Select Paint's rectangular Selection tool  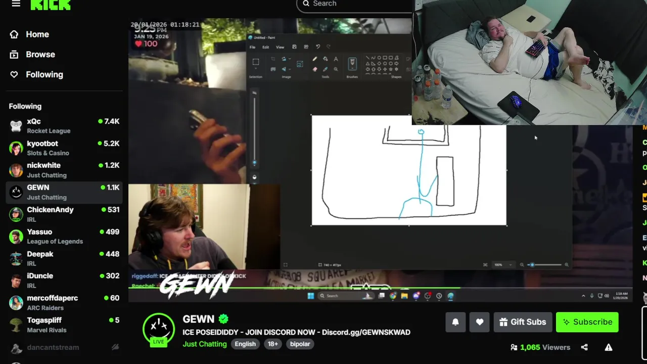(x=256, y=62)
